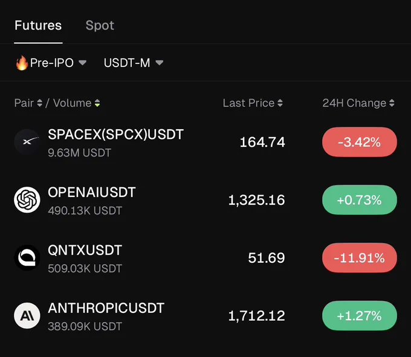
Task: Click the Anthropic logo icon
Action: (x=27, y=315)
